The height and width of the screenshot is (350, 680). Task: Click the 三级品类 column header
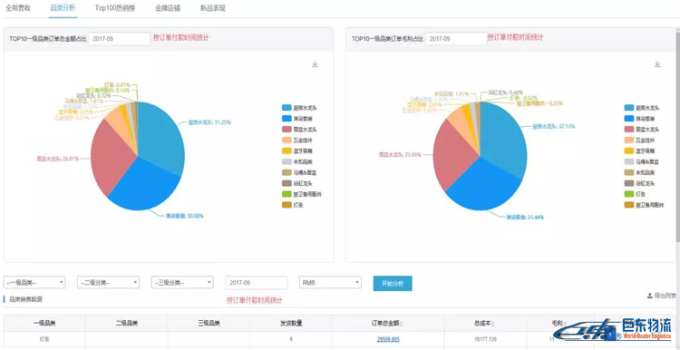point(209,323)
